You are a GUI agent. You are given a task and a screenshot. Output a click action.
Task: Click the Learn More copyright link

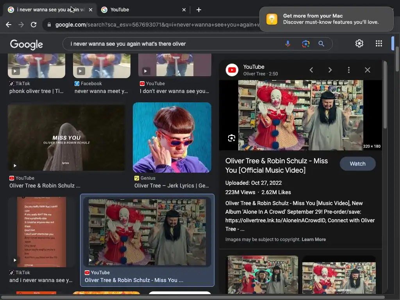click(x=314, y=239)
